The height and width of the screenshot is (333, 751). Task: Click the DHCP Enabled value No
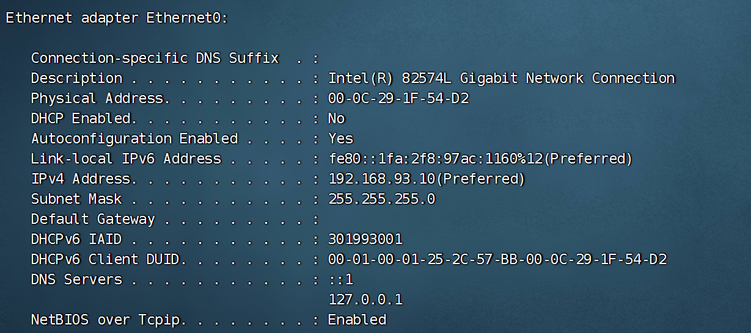click(x=336, y=118)
